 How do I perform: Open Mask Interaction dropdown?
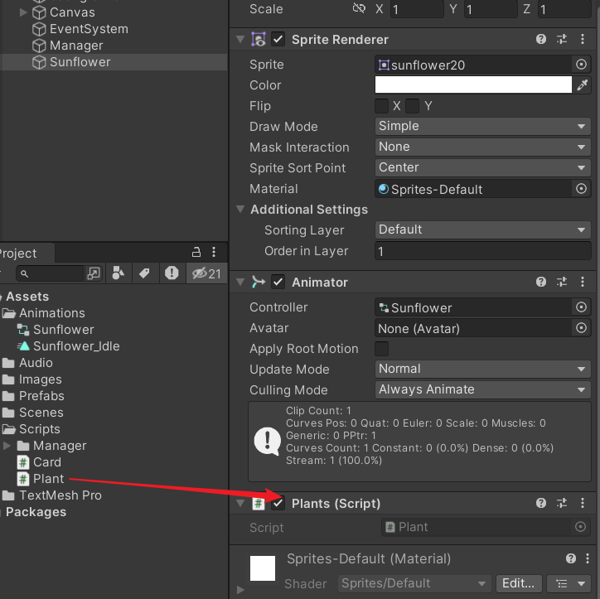[x=483, y=147]
